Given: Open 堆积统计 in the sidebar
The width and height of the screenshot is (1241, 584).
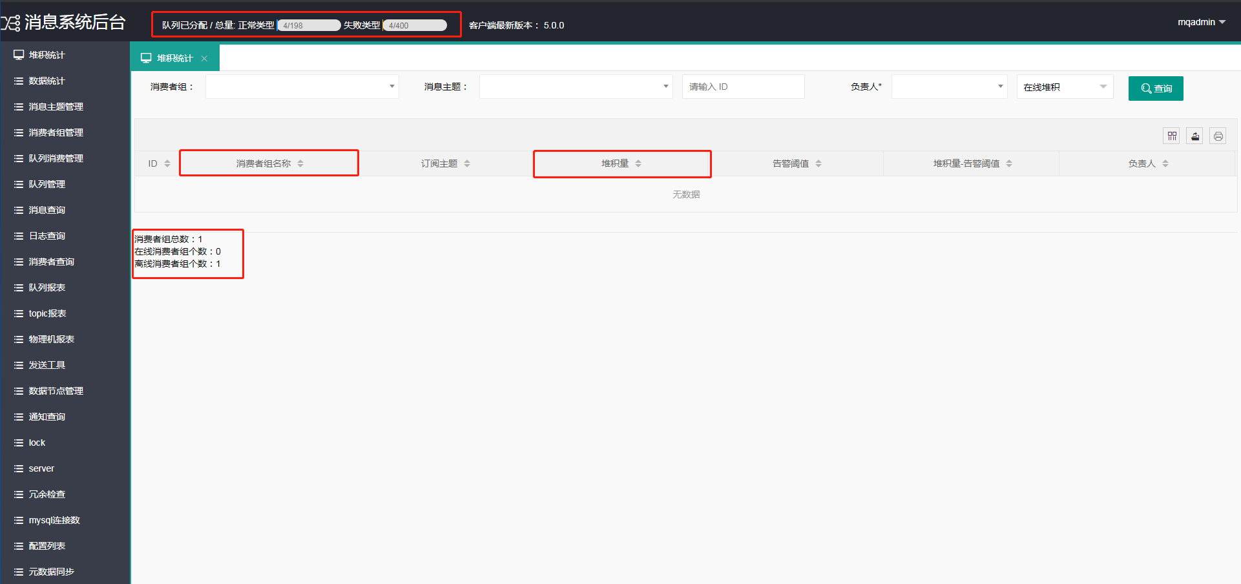Looking at the screenshot, I should tap(65, 55).
